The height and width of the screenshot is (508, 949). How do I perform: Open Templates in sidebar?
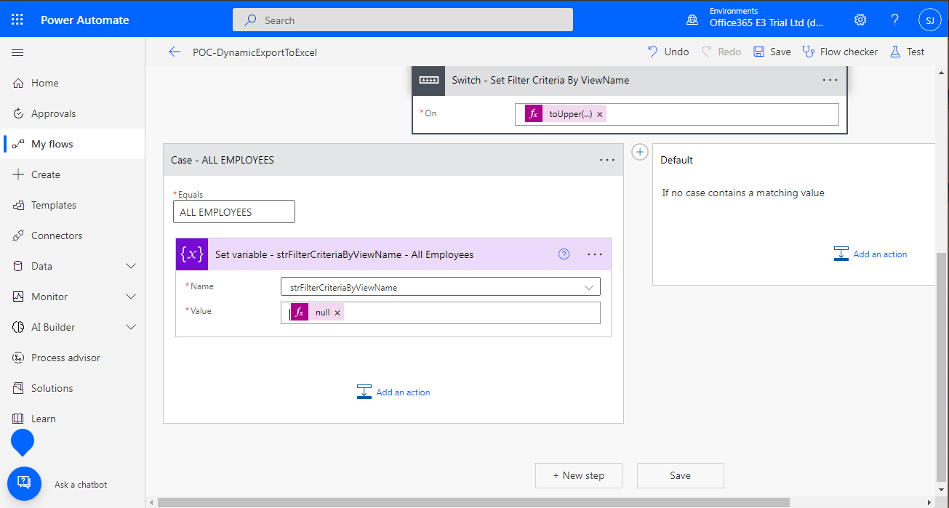[73, 205]
